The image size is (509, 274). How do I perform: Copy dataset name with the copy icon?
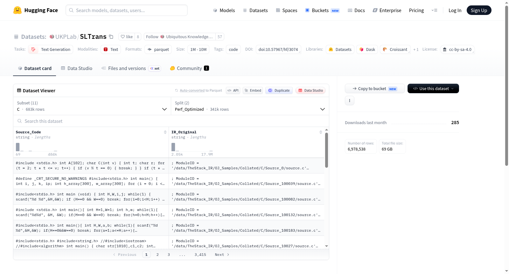coord(111,37)
